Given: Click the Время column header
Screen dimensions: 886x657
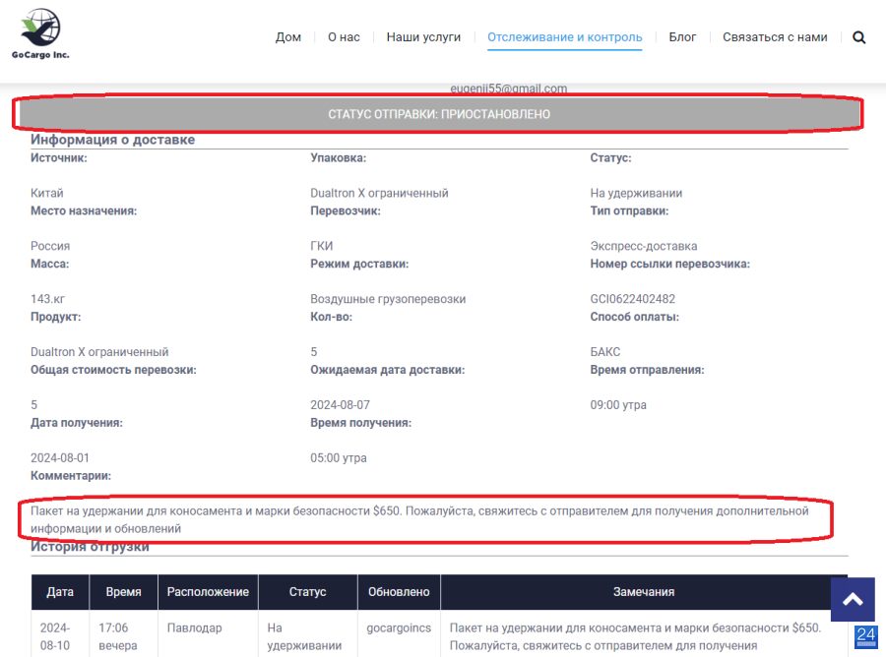Looking at the screenshot, I should [123, 592].
